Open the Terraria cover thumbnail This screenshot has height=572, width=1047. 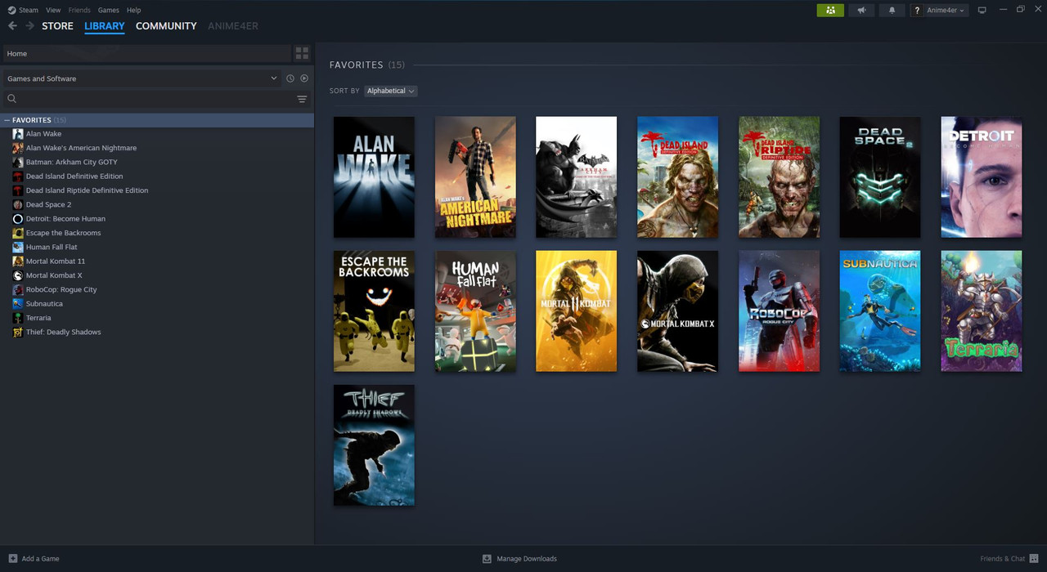(982, 311)
